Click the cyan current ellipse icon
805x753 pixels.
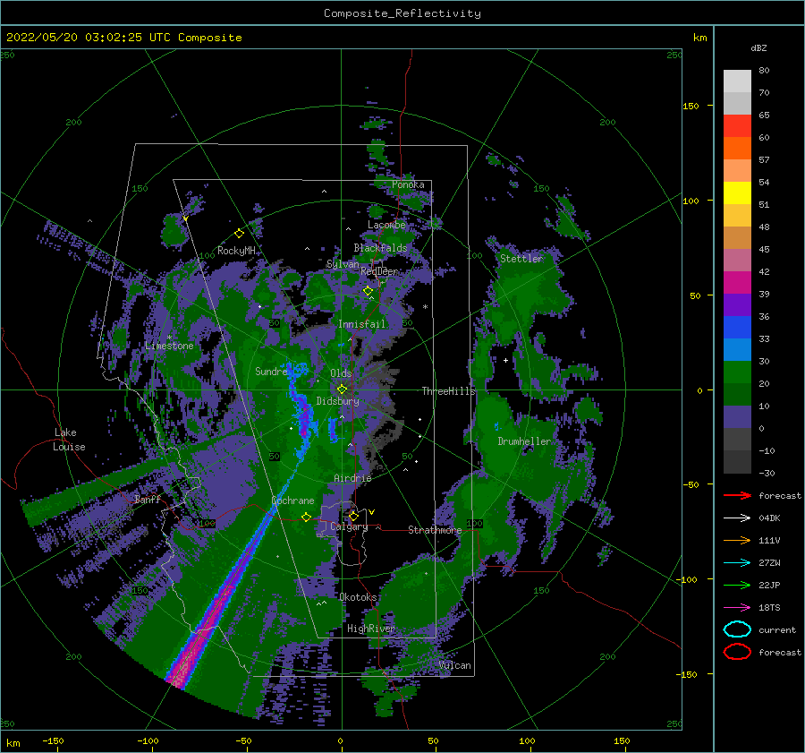click(x=737, y=629)
